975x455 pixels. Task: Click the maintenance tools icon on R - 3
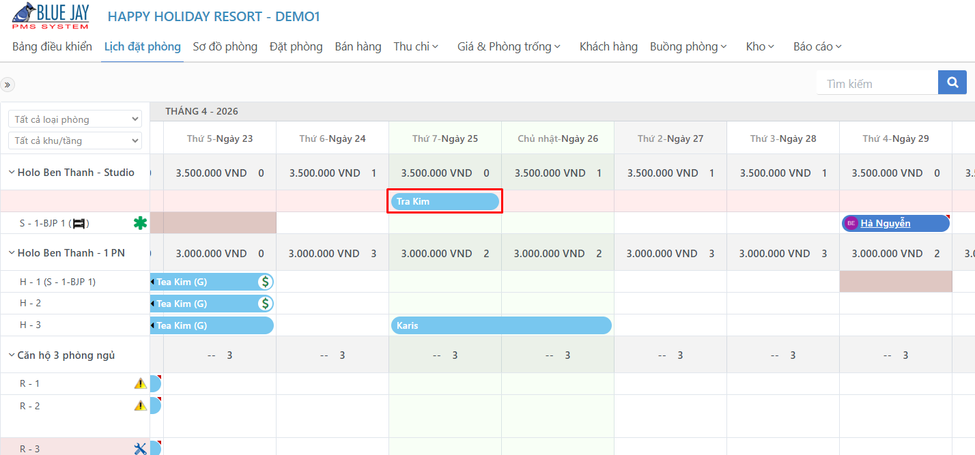click(140, 448)
